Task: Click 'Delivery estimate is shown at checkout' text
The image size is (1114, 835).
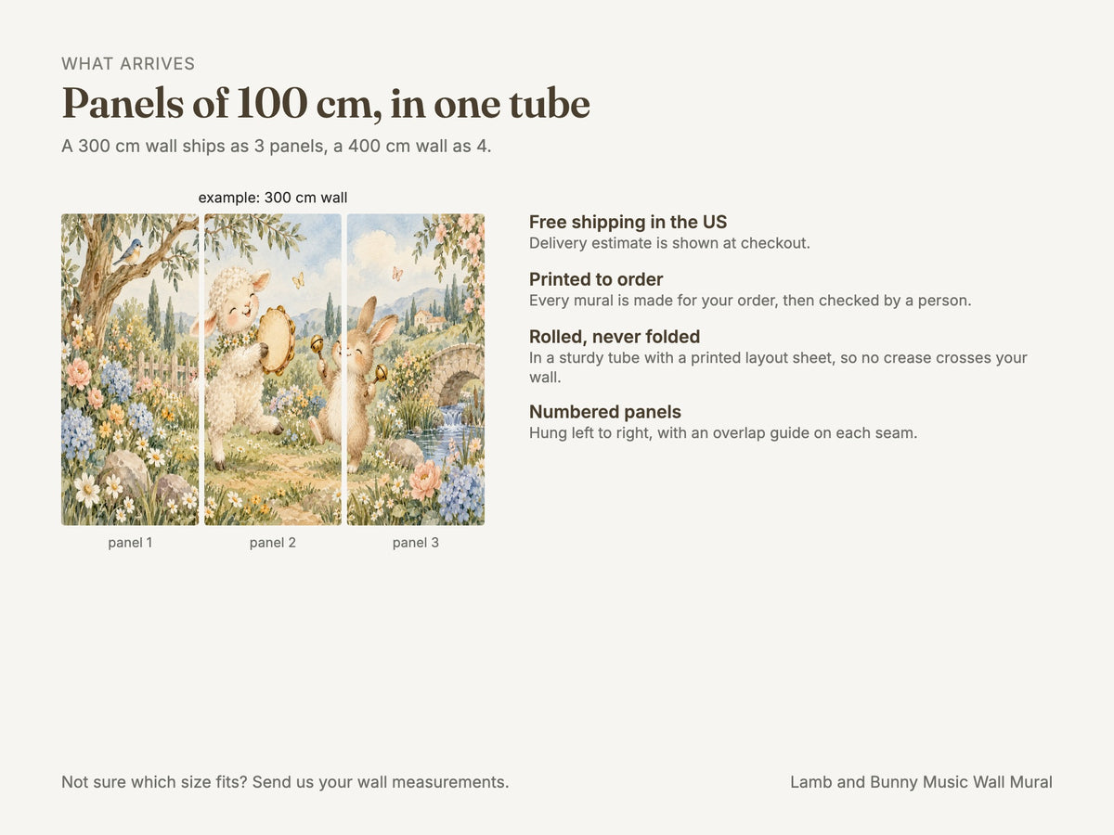Action: tap(669, 243)
